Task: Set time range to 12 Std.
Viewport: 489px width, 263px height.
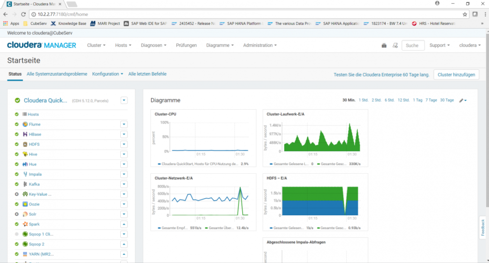Action: pos(404,100)
